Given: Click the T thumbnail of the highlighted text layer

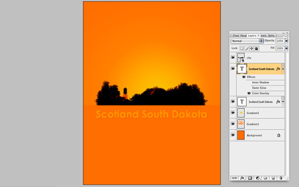Looking at the screenshot, I should pos(242,69).
